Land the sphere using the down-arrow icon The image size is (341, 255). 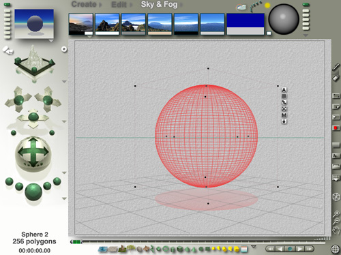pos(284,121)
